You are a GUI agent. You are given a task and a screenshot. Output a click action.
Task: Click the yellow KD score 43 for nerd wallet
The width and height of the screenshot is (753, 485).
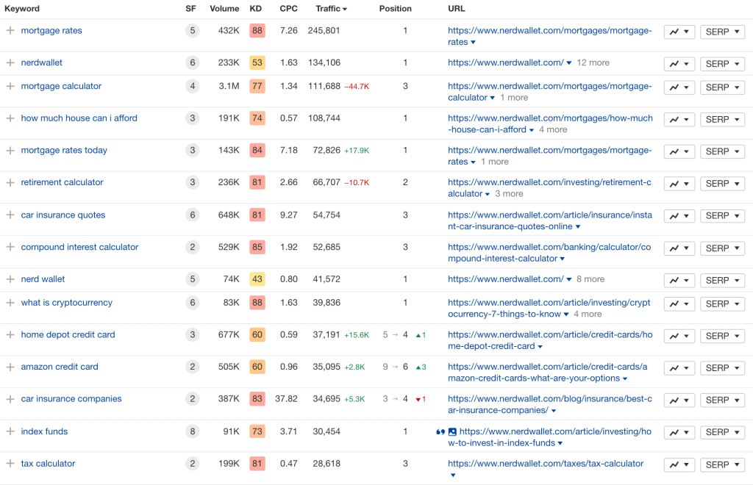pos(257,279)
